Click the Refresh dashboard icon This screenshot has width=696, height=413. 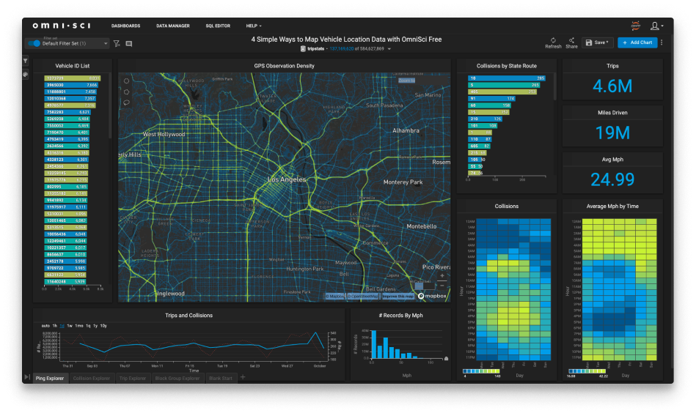pyautogui.click(x=553, y=42)
